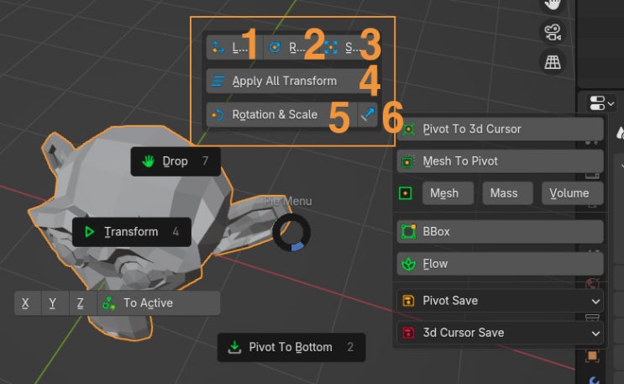624x384 pixels.
Task: Click the pie menu center ring
Action: pos(291,233)
